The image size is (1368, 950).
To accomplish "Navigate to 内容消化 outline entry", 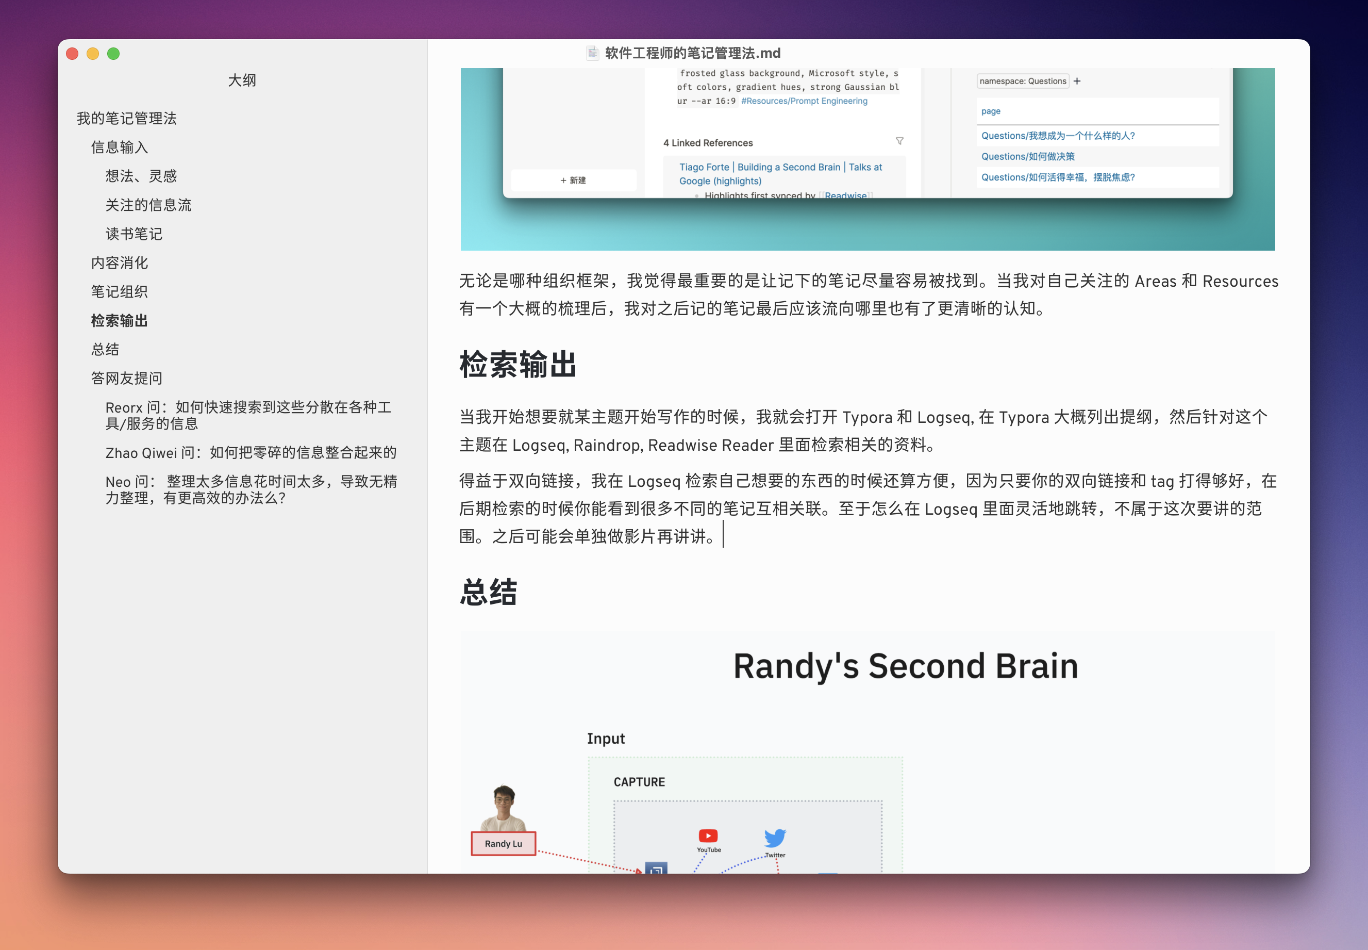I will tap(120, 263).
